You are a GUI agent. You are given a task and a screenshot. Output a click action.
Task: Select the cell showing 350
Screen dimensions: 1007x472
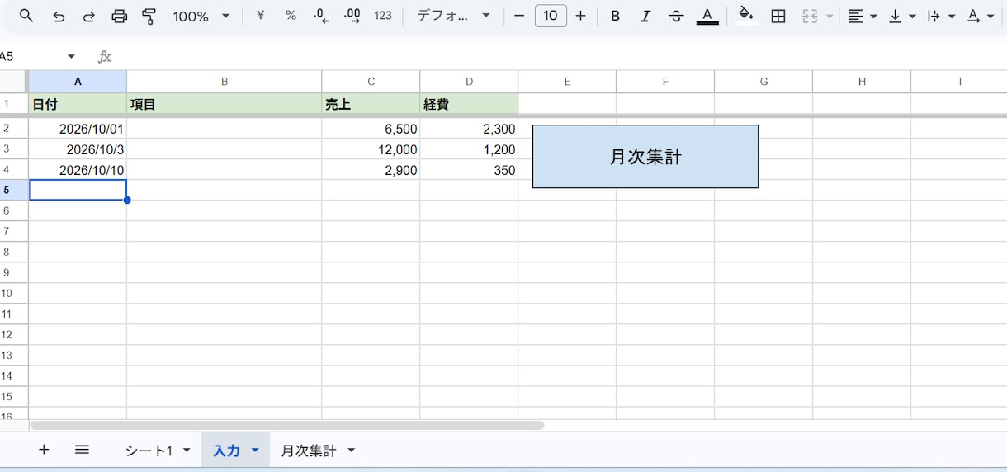(x=469, y=170)
